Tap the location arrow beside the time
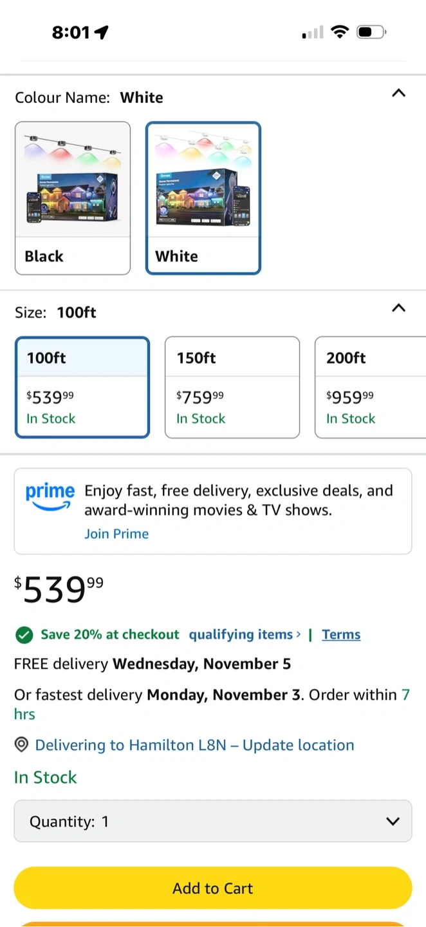The width and height of the screenshot is (426, 927). click(102, 32)
